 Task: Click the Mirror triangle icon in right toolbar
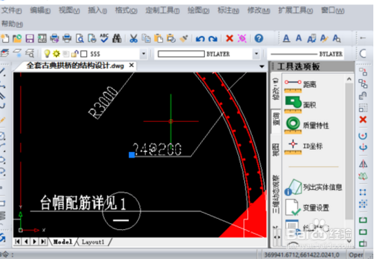pos(363,164)
